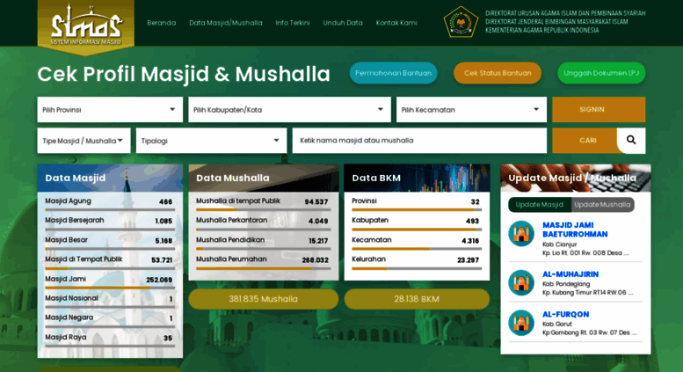Open the Tipe Masjid / Mushalla dropdown

click(84, 141)
